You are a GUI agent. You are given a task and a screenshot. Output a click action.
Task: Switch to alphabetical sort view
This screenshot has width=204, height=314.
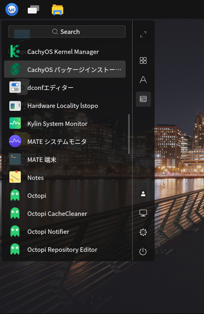[x=143, y=80]
